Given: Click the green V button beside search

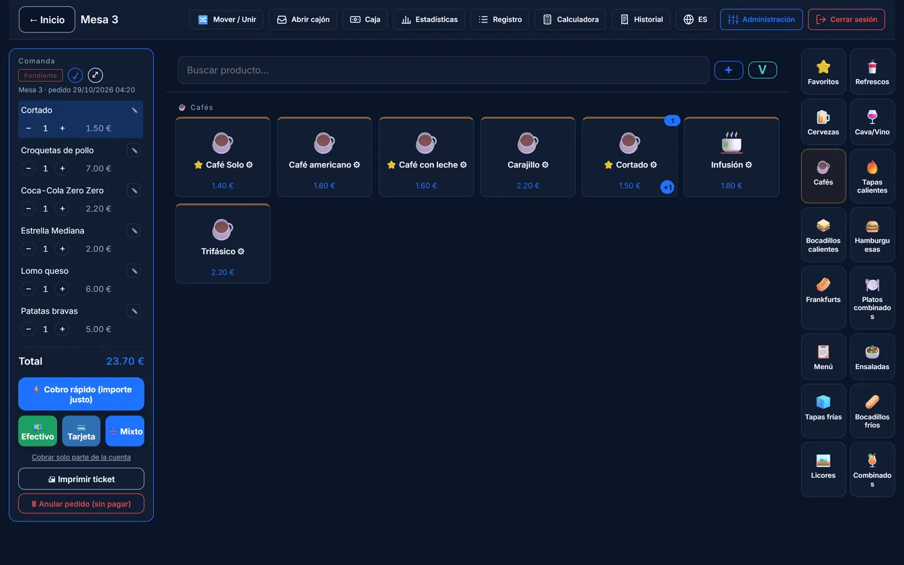Looking at the screenshot, I should tap(762, 70).
